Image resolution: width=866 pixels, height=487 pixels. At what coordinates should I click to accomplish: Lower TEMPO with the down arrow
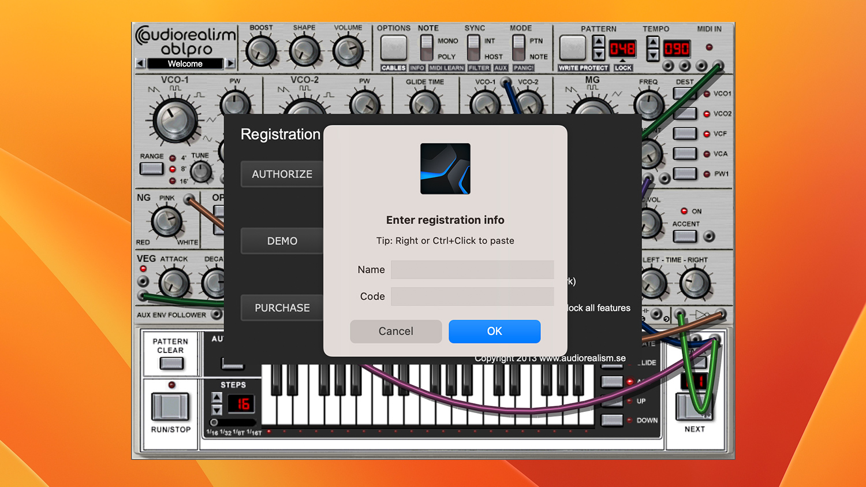(652, 55)
